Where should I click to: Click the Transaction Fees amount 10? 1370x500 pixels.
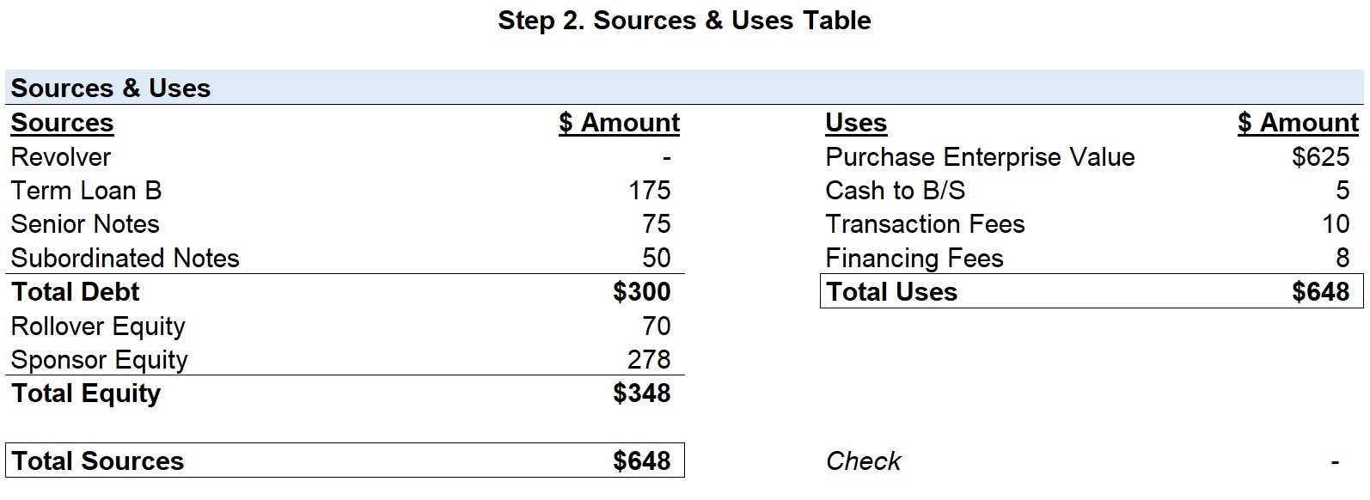point(1336,224)
